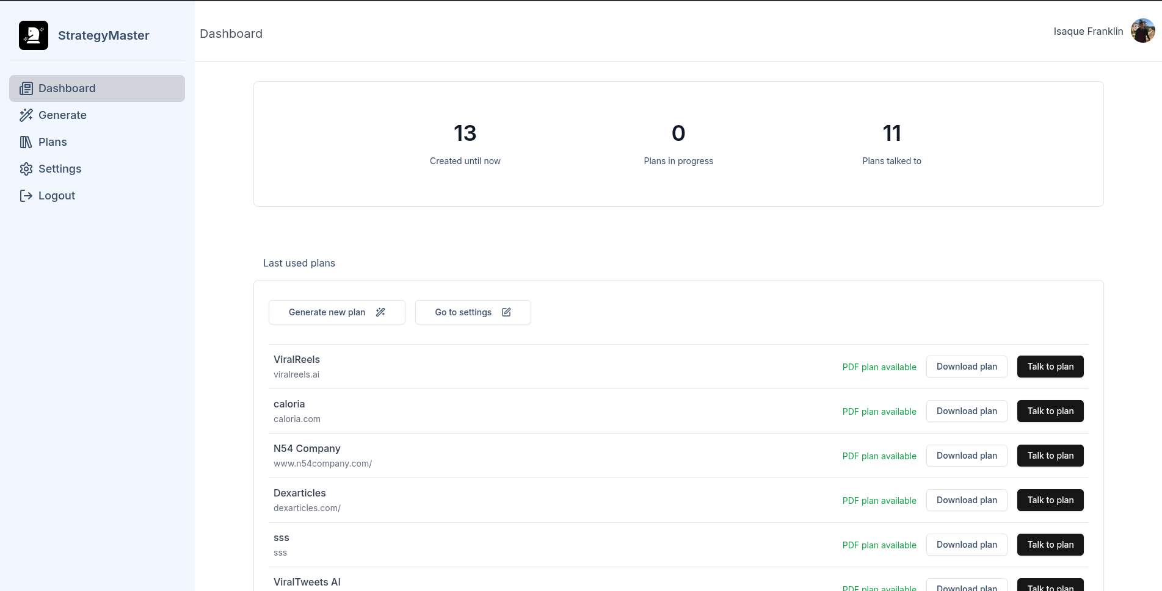Click the Dashboard page title in header
This screenshot has width=1162, height=591.
(231, 34)
